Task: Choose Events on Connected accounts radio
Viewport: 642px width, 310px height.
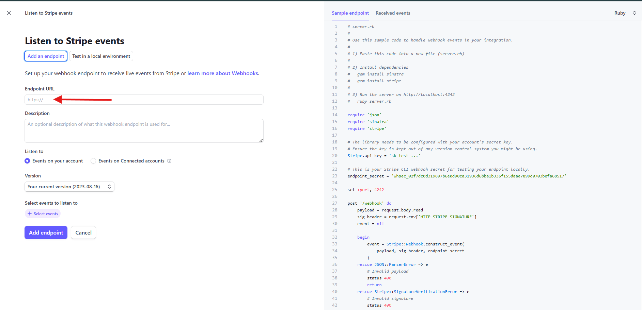Action: (93, 161)
